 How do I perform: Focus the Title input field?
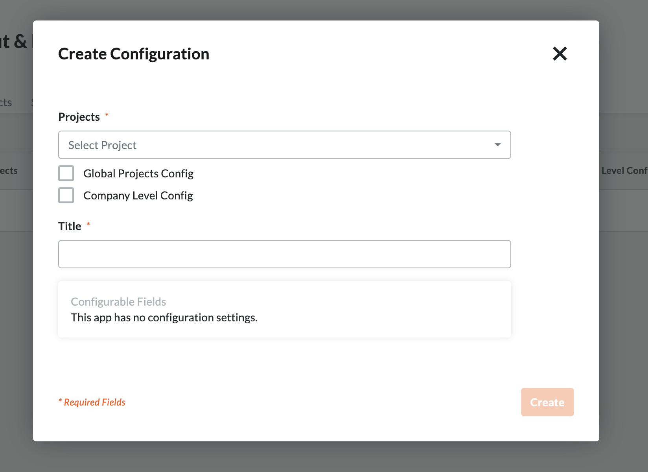(284, 254)
